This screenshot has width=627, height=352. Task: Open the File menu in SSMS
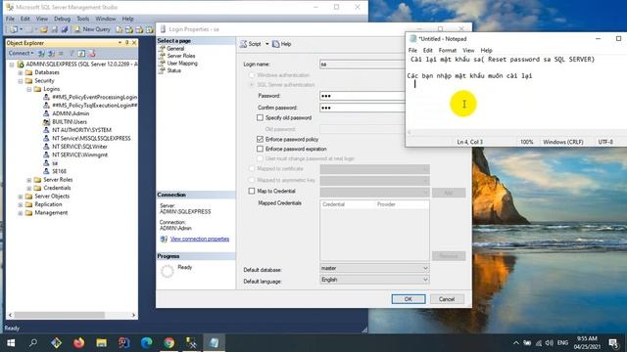coord(10,19)
